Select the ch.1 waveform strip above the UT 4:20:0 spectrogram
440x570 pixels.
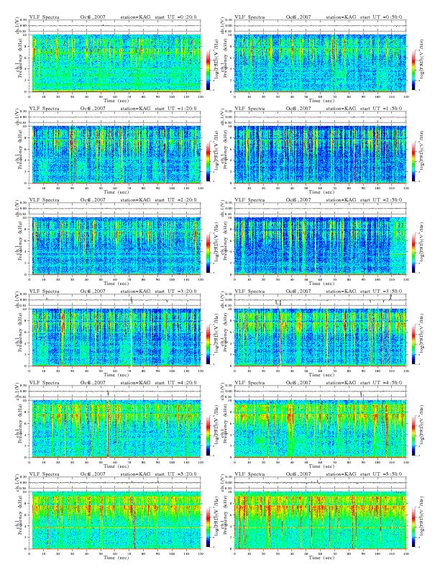click(115, 391)
